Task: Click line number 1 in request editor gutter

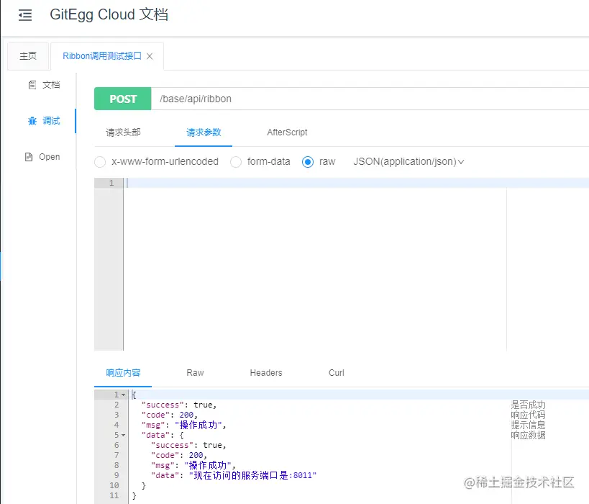Action: [x=111, y=183]
